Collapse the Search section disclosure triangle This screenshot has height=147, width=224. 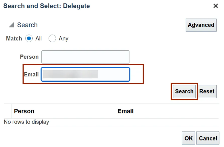pos(11,25)
